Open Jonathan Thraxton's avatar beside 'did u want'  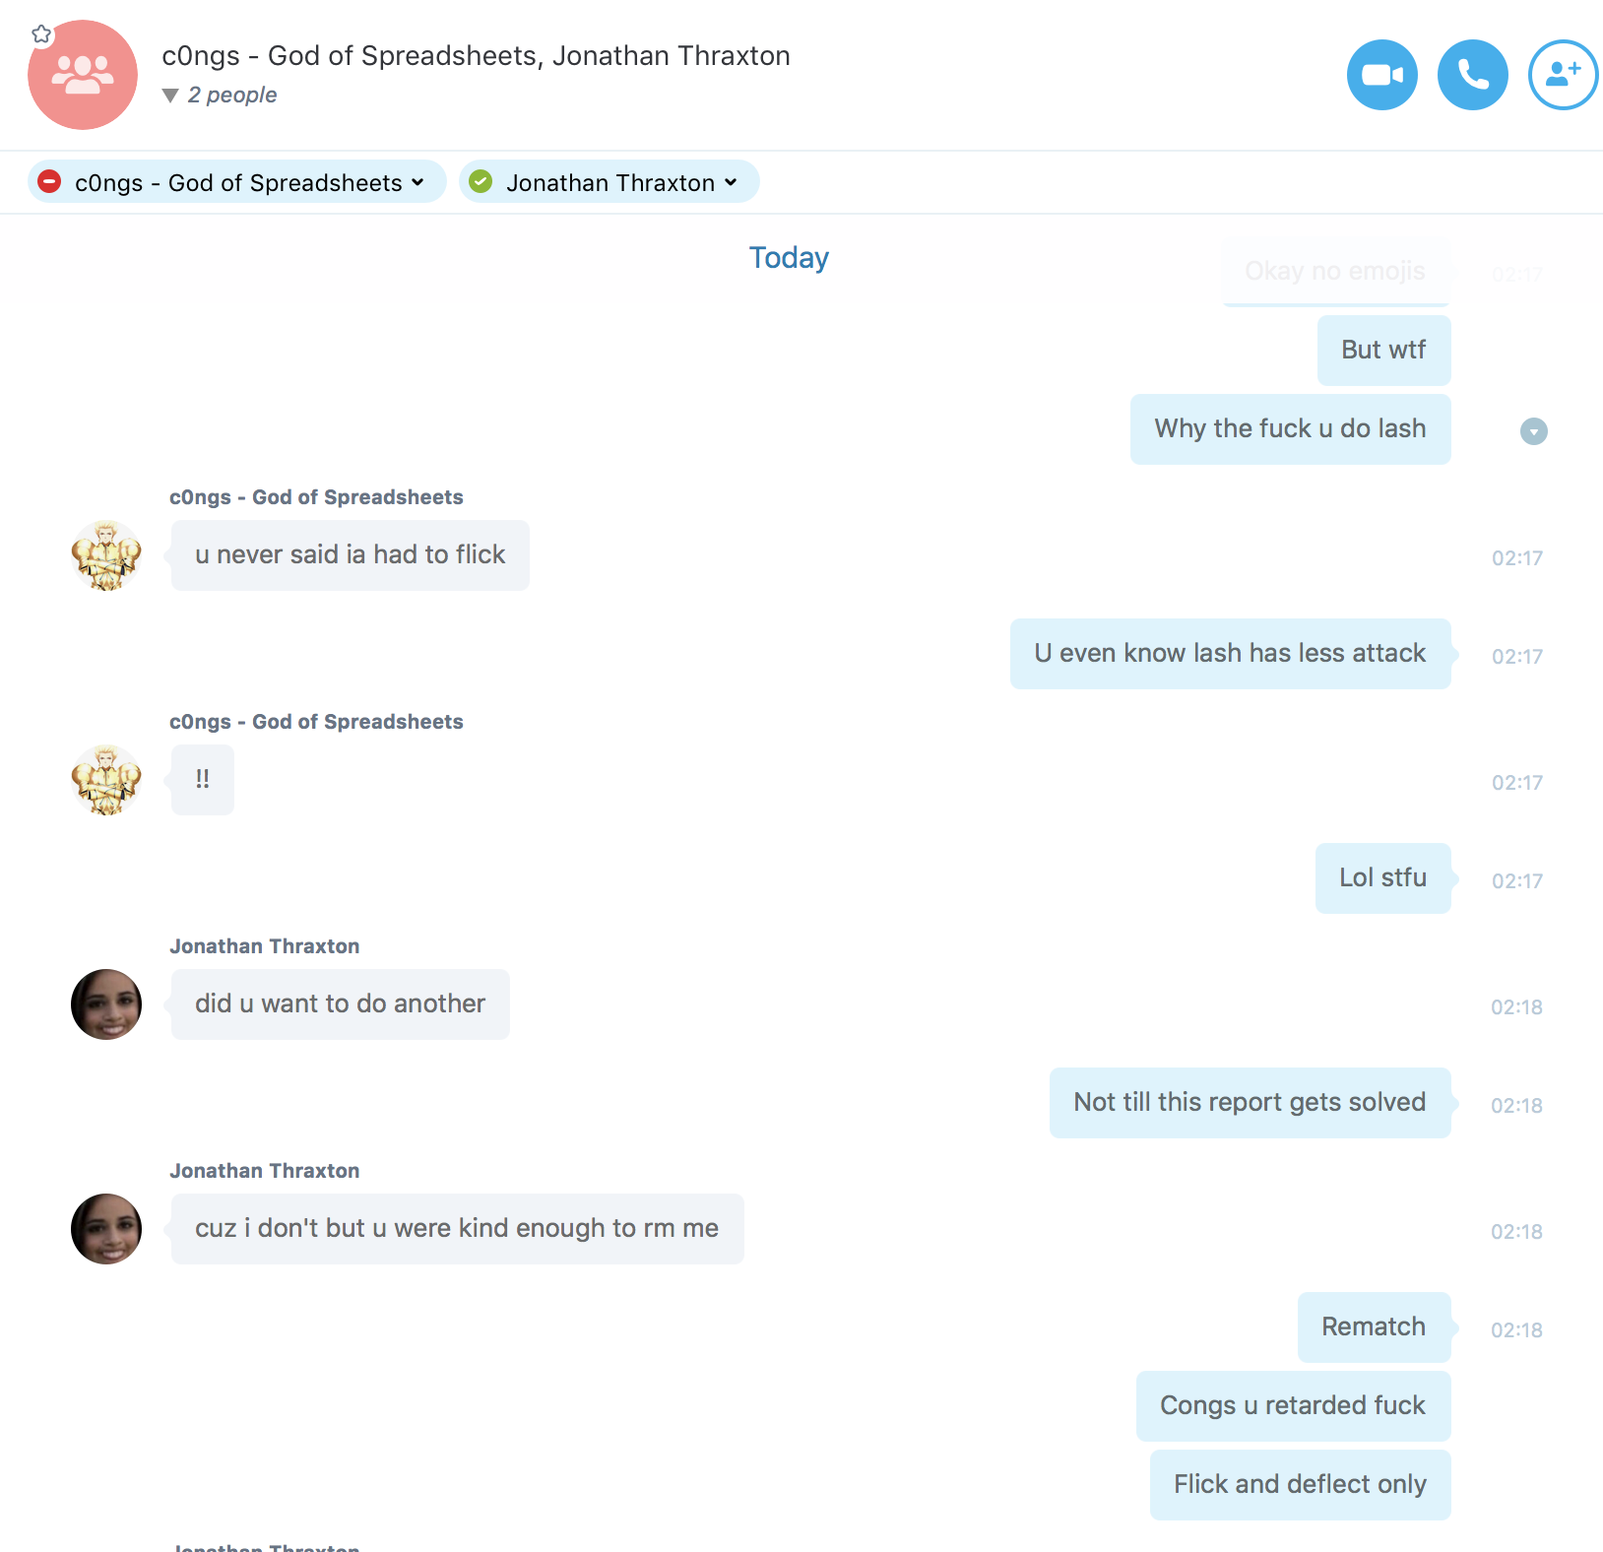point(106,1004)
